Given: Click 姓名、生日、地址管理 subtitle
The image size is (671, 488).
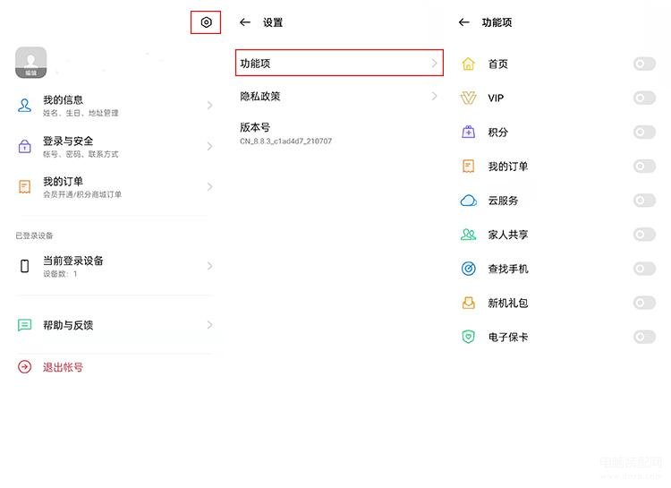Looking at the screenshot, I should coord(81,113).
